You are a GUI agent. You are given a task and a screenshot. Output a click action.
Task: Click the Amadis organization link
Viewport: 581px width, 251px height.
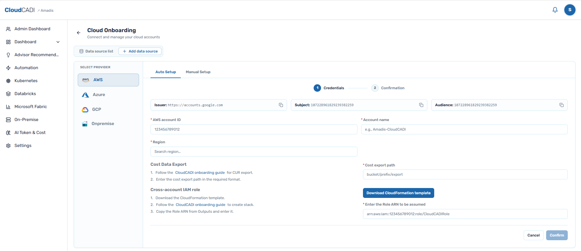coord(46,10)
